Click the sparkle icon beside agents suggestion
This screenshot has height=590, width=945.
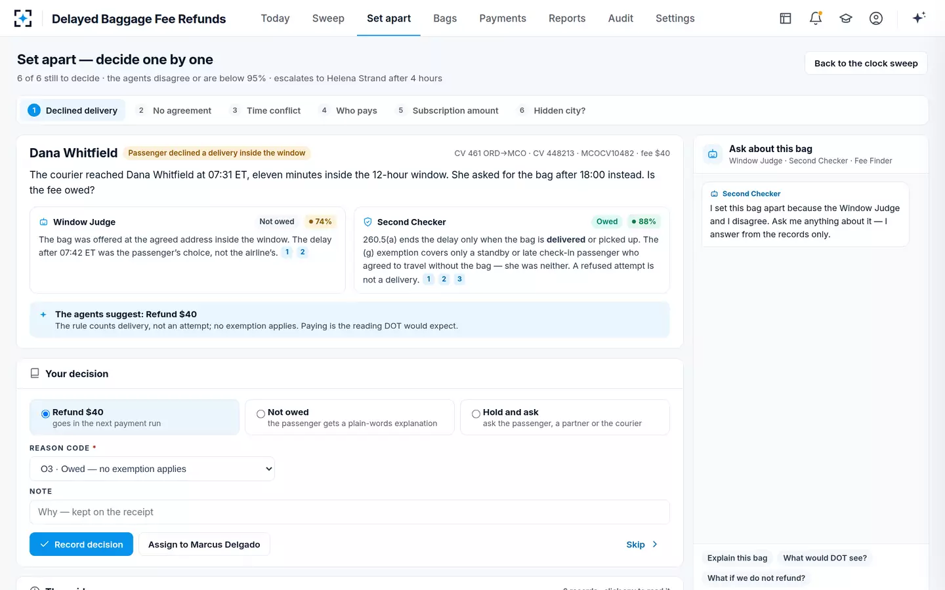[x=43, y=315]
